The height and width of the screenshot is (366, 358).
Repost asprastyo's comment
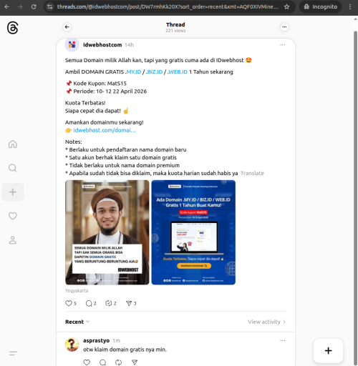click(x=118, y=362)
